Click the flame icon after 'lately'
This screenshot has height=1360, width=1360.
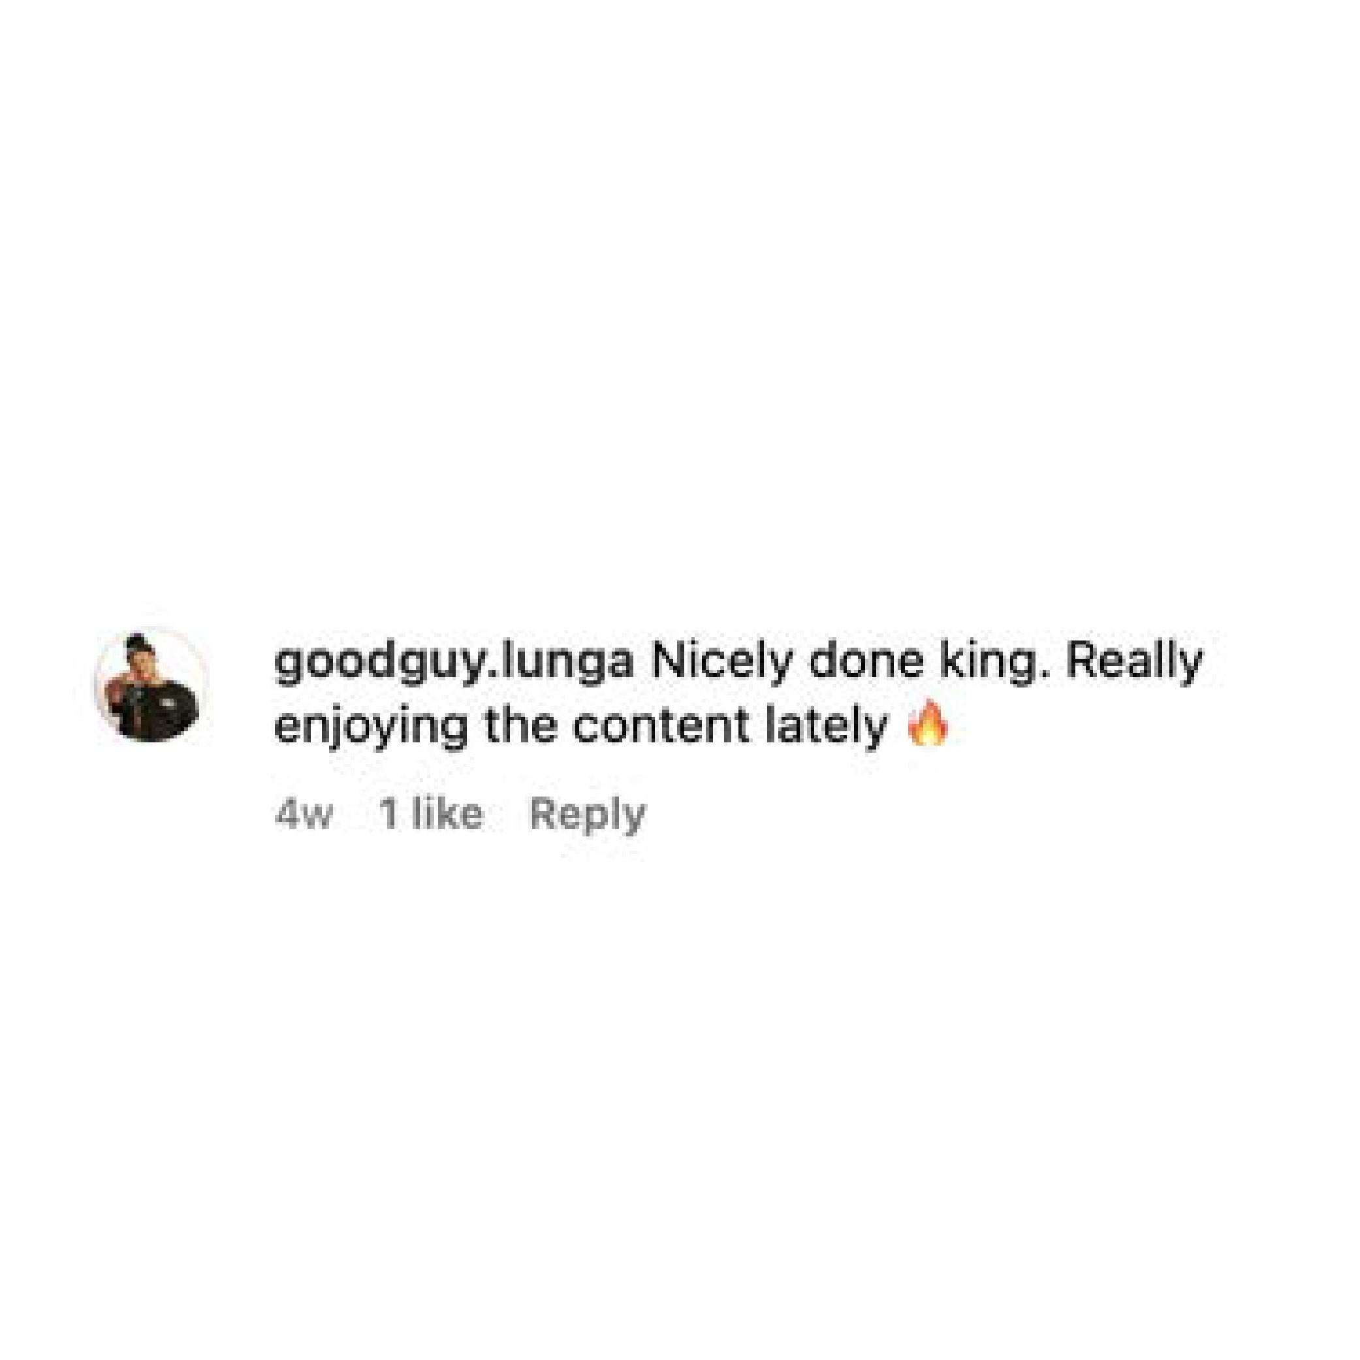[x=928, y=723]
